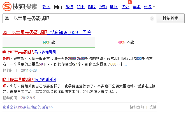The height and width of the screenshot is (113, 188).
Task: Switch to 学术 academic search
Action: pos(136,7)
